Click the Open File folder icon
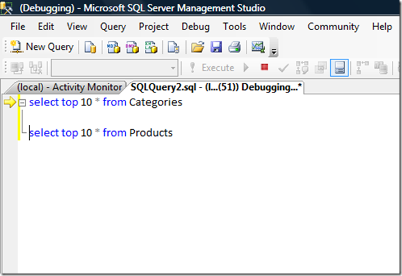 click(x=197, y=47)
